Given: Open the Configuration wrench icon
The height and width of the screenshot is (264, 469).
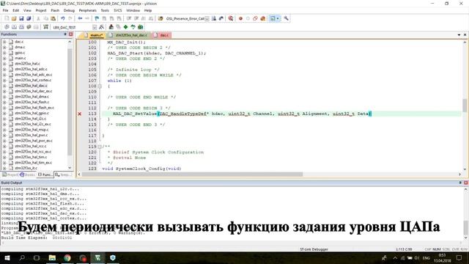Looking at the screenshot, I should point(287,18).
